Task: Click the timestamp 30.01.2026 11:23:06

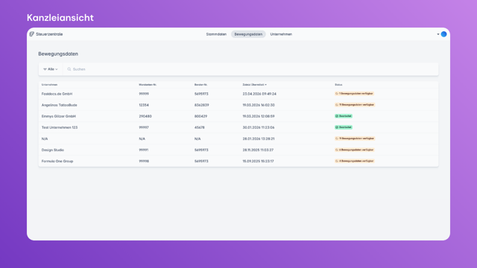Action: (x=259, y=127)
